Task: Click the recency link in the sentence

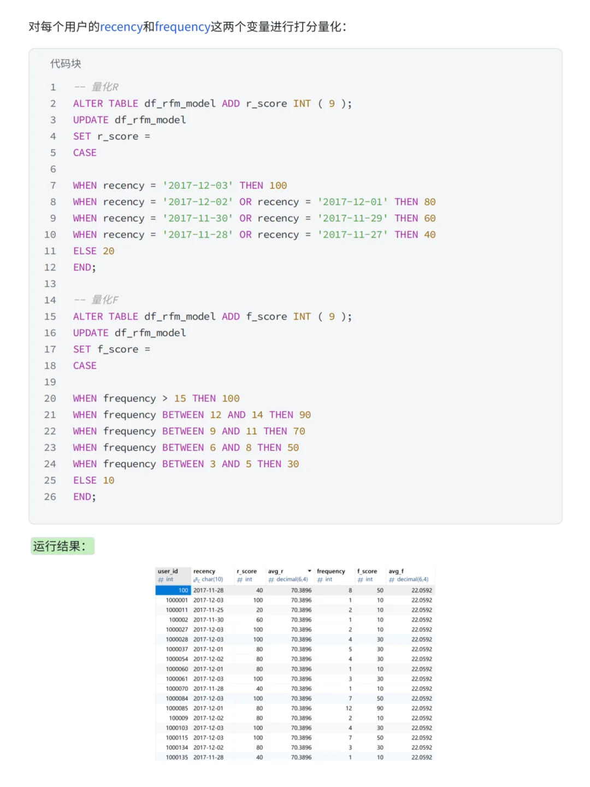Action: pos(121,27)
